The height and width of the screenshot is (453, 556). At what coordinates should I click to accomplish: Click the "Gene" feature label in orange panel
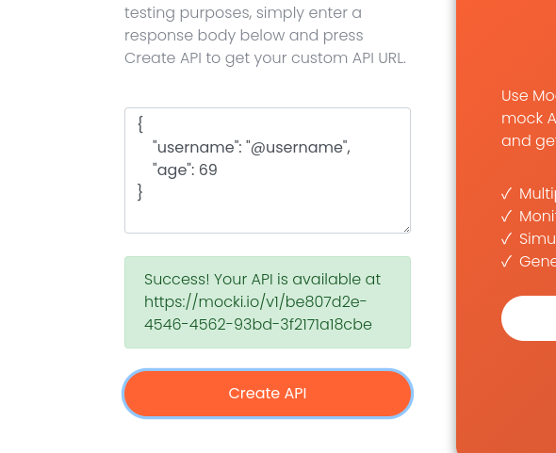coord(537,262)
